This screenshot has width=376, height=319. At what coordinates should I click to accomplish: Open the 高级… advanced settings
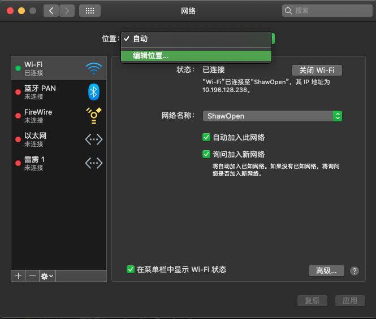326,270
